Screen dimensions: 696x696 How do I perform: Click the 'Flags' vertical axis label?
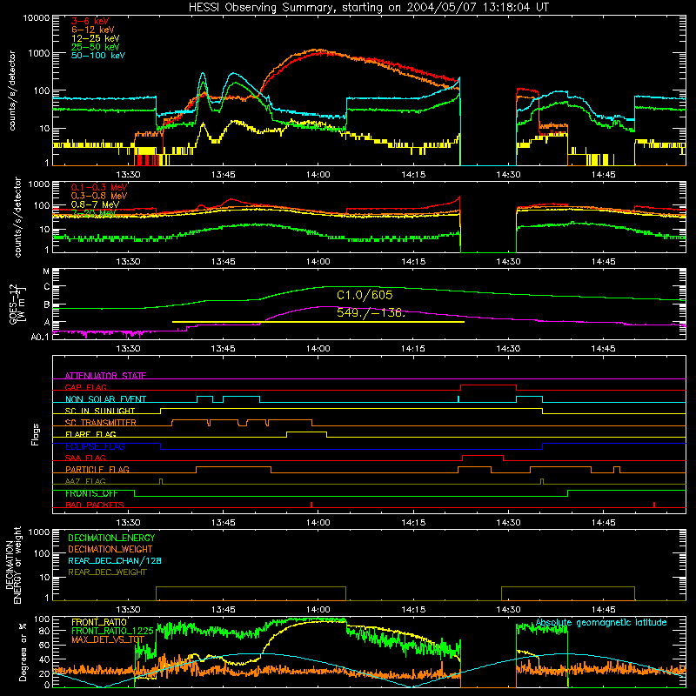(x=36, y=434)
